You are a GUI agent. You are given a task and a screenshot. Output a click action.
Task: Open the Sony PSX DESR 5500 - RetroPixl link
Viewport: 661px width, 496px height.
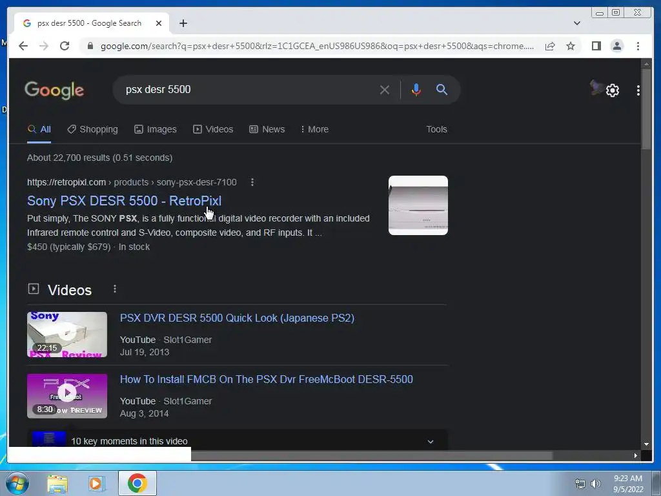point(125,201)
